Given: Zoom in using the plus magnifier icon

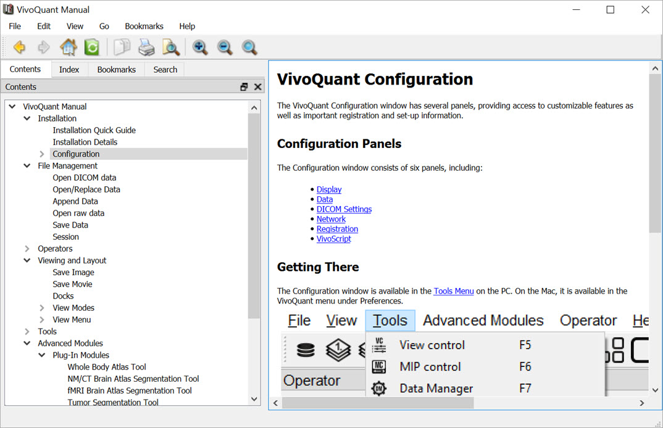Looking at the screenshot, I should pyautogui.click(x=200, y=47).
